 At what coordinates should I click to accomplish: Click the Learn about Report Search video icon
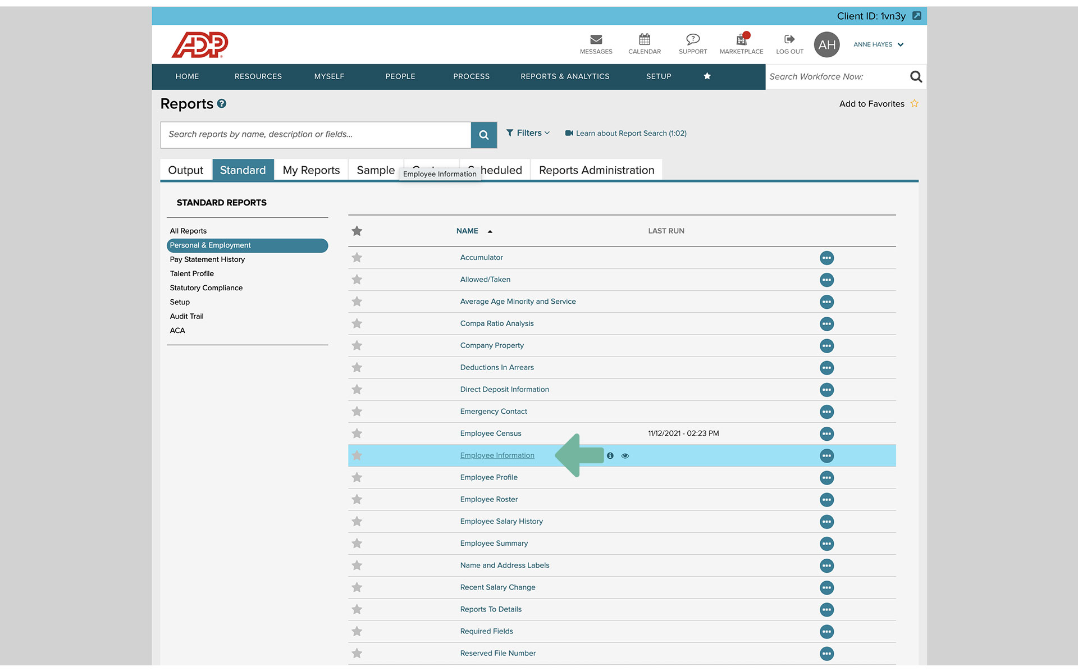coord(569,133)
